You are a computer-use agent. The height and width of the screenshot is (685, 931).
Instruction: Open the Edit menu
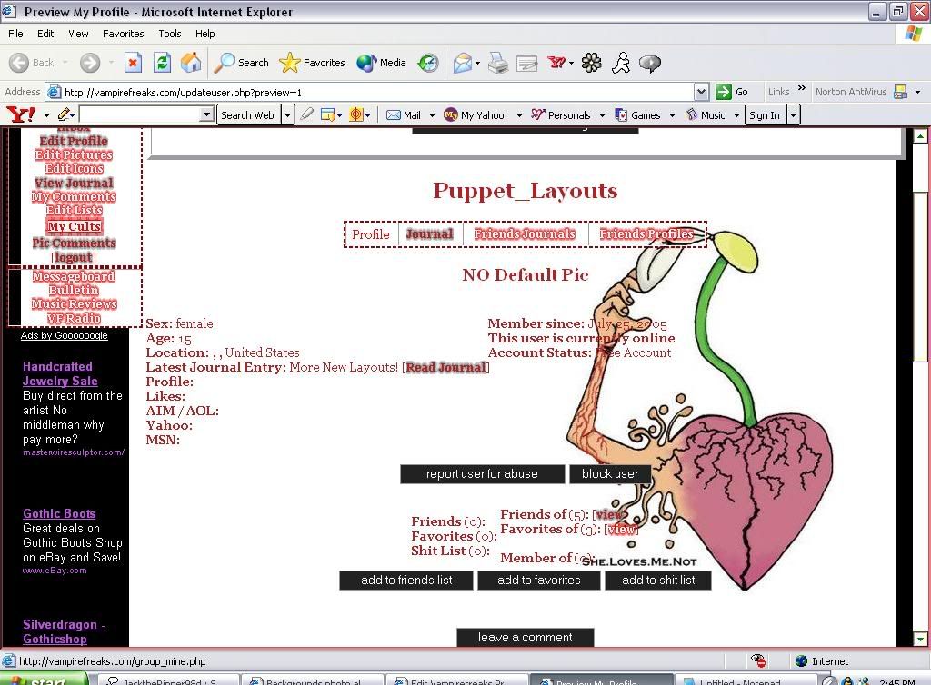coord(45,34)
